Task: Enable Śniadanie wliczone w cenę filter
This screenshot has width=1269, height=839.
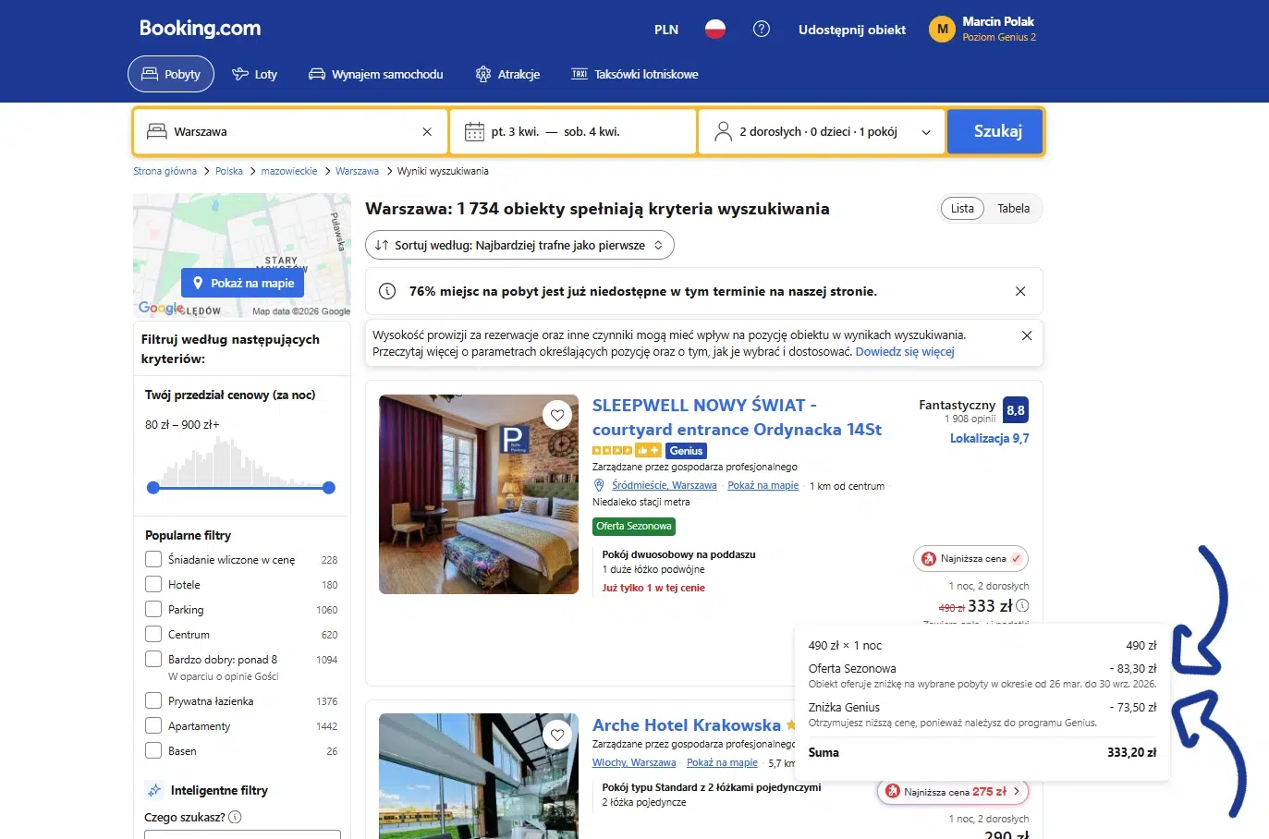Action: coord(153,559)
